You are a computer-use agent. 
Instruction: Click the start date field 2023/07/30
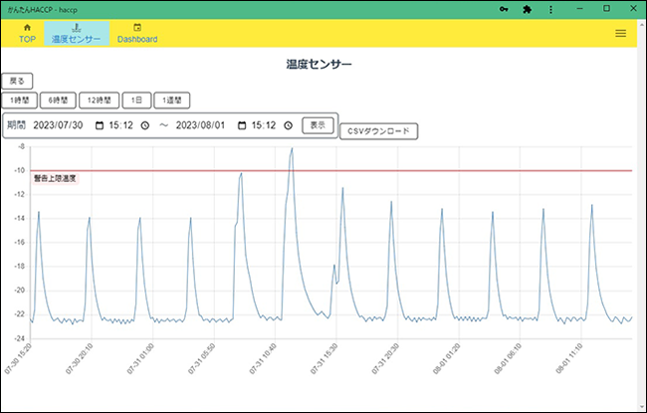coord(56,126)
